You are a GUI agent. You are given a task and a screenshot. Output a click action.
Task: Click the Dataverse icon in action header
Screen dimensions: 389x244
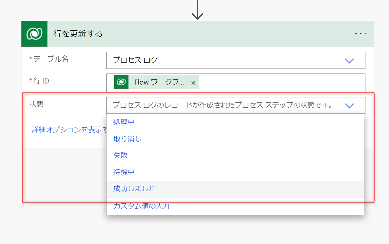point(34,34)
